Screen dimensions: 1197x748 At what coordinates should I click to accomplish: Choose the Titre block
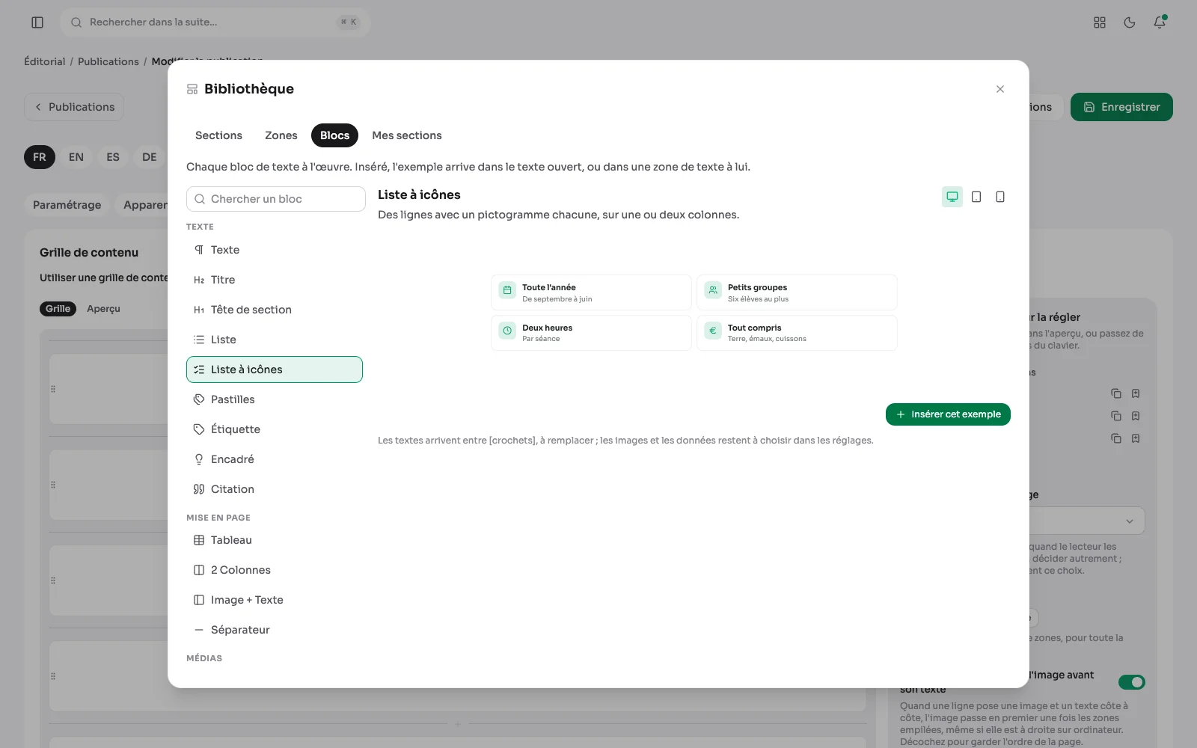275,280
